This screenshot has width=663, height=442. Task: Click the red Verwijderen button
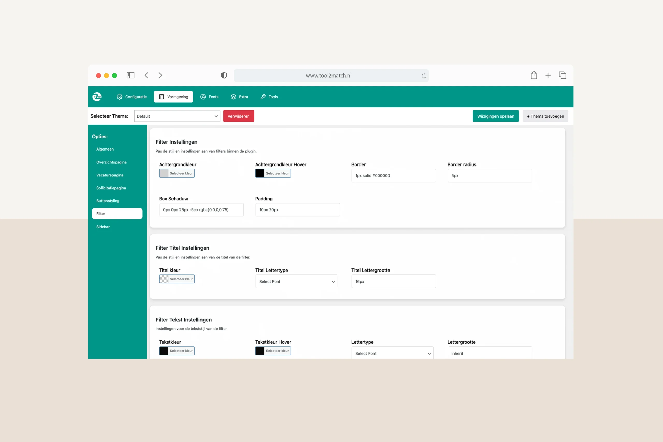[239, 116]
